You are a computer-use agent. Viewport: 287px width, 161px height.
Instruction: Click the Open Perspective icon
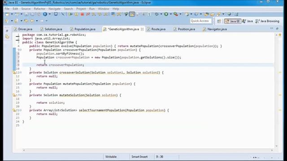pyautogui.click(x=219, y=21)
